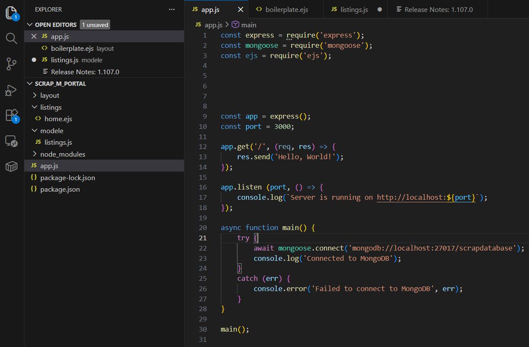This screenshot has width=529, height=347.
Task: Click the main(); call on line 30
Action: [235, 329]
